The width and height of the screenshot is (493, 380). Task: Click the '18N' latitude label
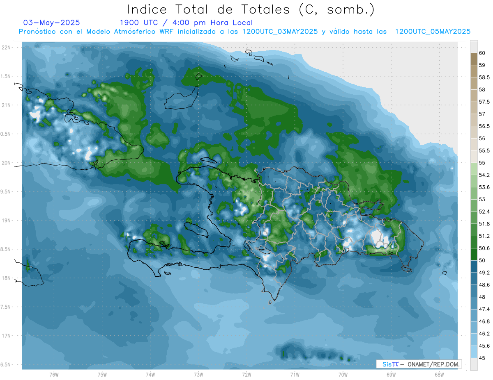tap(7, 278)
